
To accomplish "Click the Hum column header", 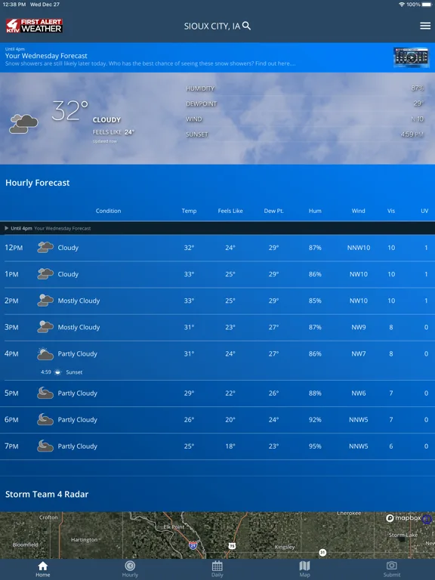I will 315,211.
